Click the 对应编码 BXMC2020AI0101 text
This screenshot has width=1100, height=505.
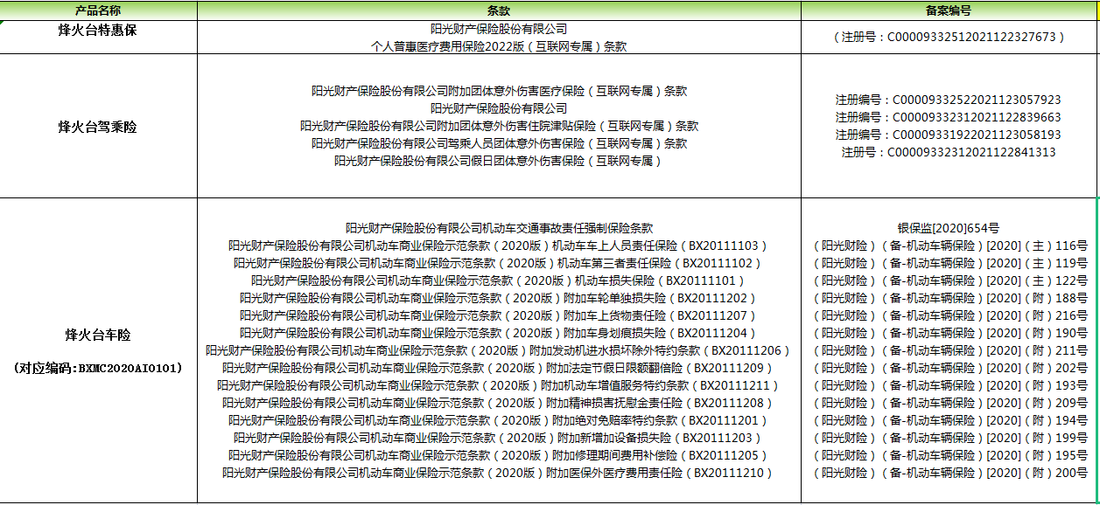(98, 368)
